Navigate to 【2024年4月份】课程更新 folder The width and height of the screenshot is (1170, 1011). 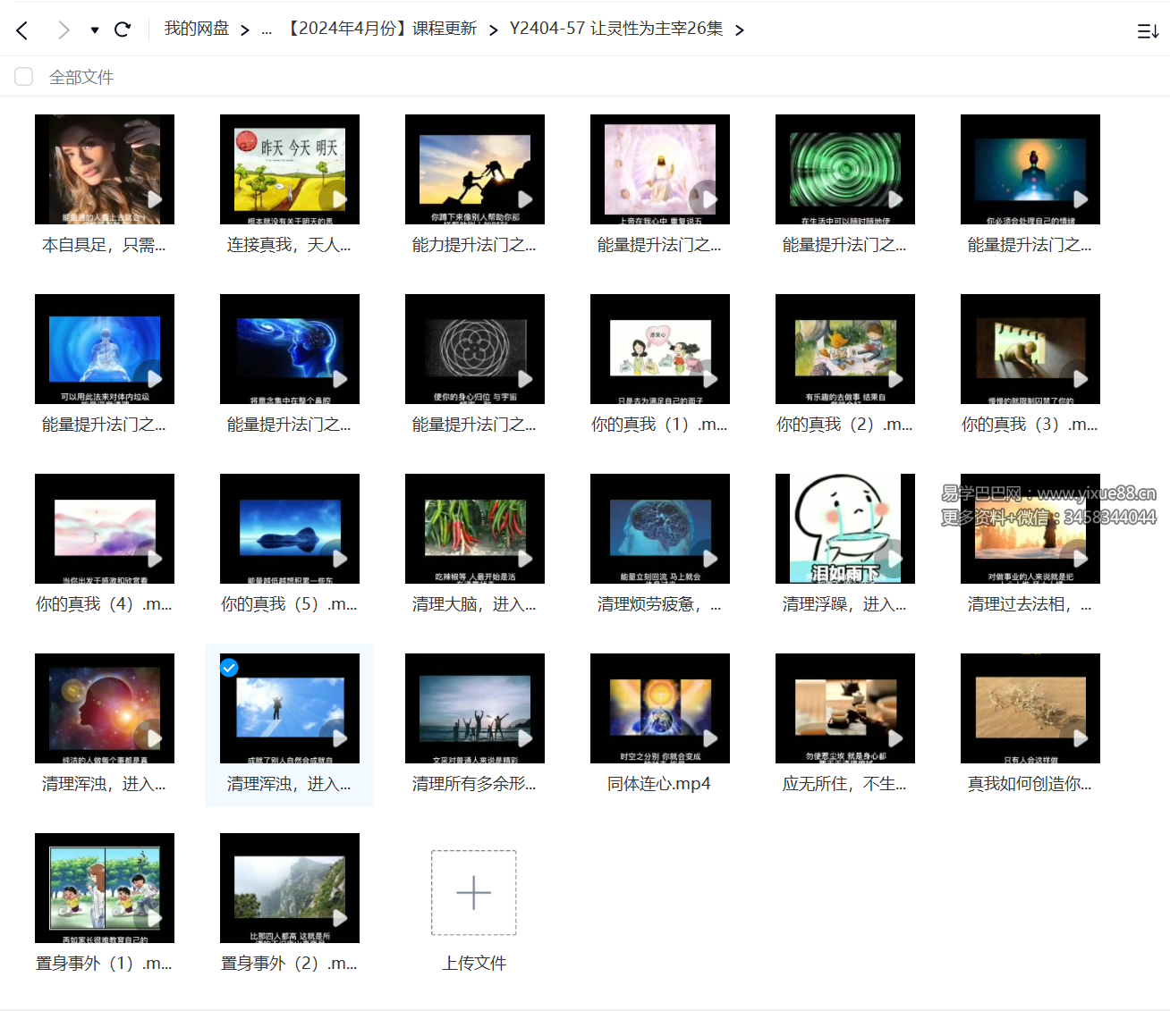(x=381, y=29)
